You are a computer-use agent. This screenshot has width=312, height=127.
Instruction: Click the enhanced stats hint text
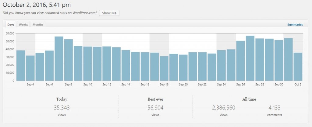coord(50,13)
